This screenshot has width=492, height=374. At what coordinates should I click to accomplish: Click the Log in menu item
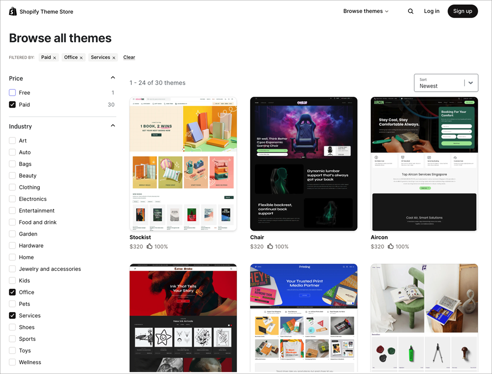tap(431, 11)
